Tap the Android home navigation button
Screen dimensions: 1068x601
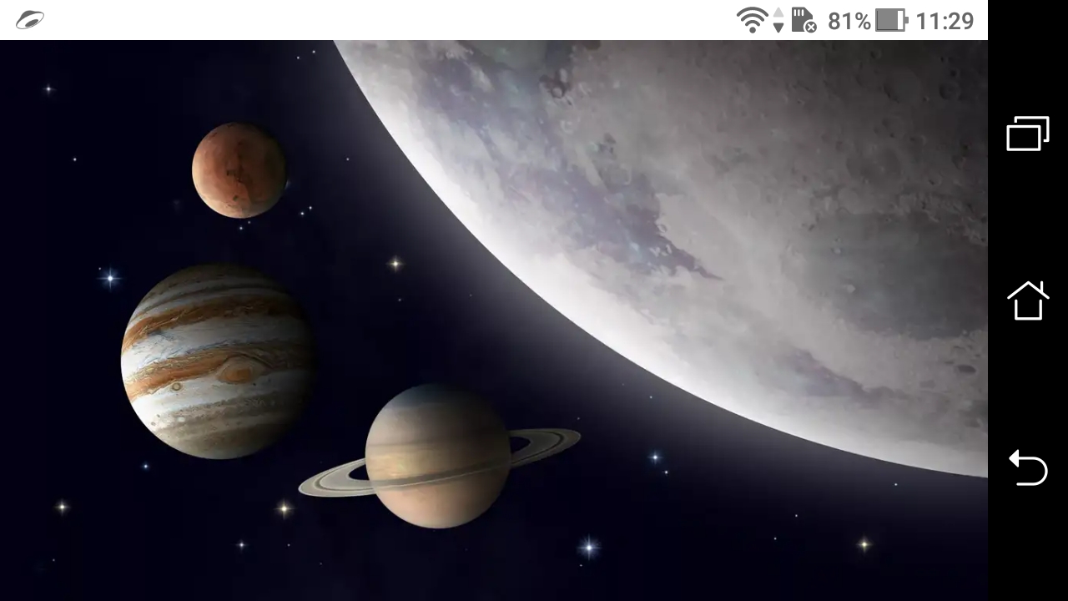[x=1027, y=300]
